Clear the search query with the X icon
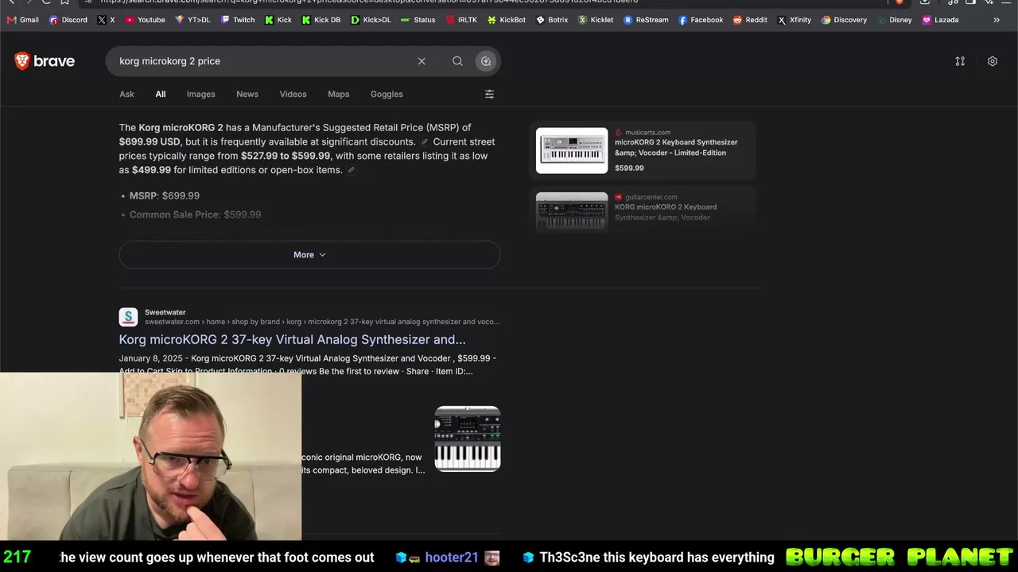1018x572 pixels. click(422, 61)
